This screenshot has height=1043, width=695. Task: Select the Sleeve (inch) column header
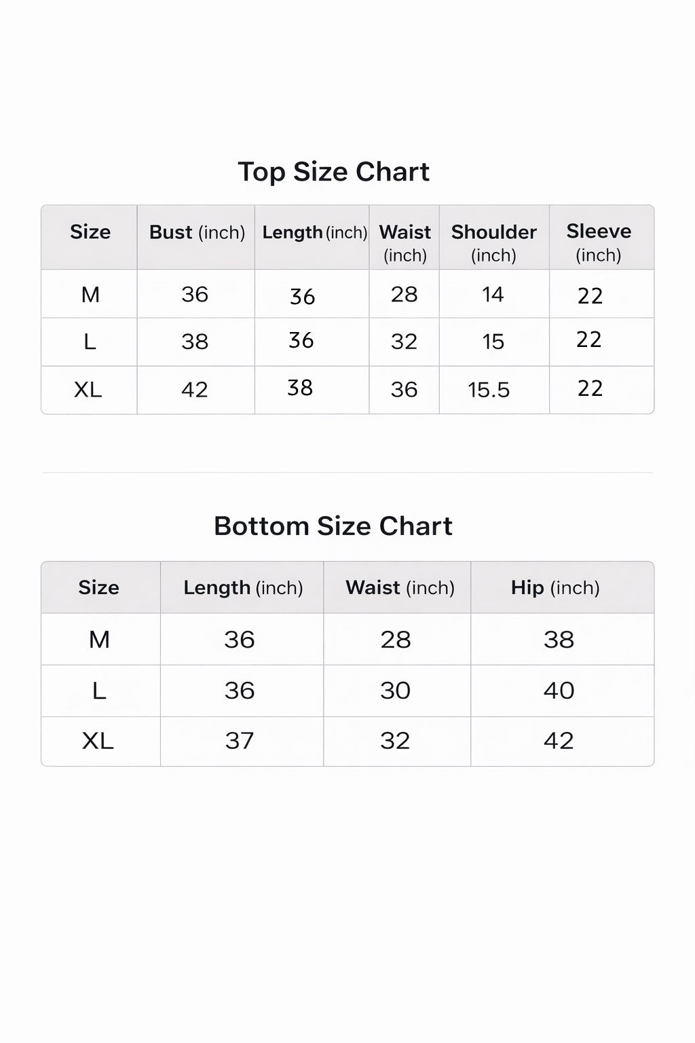click(599, 242)
